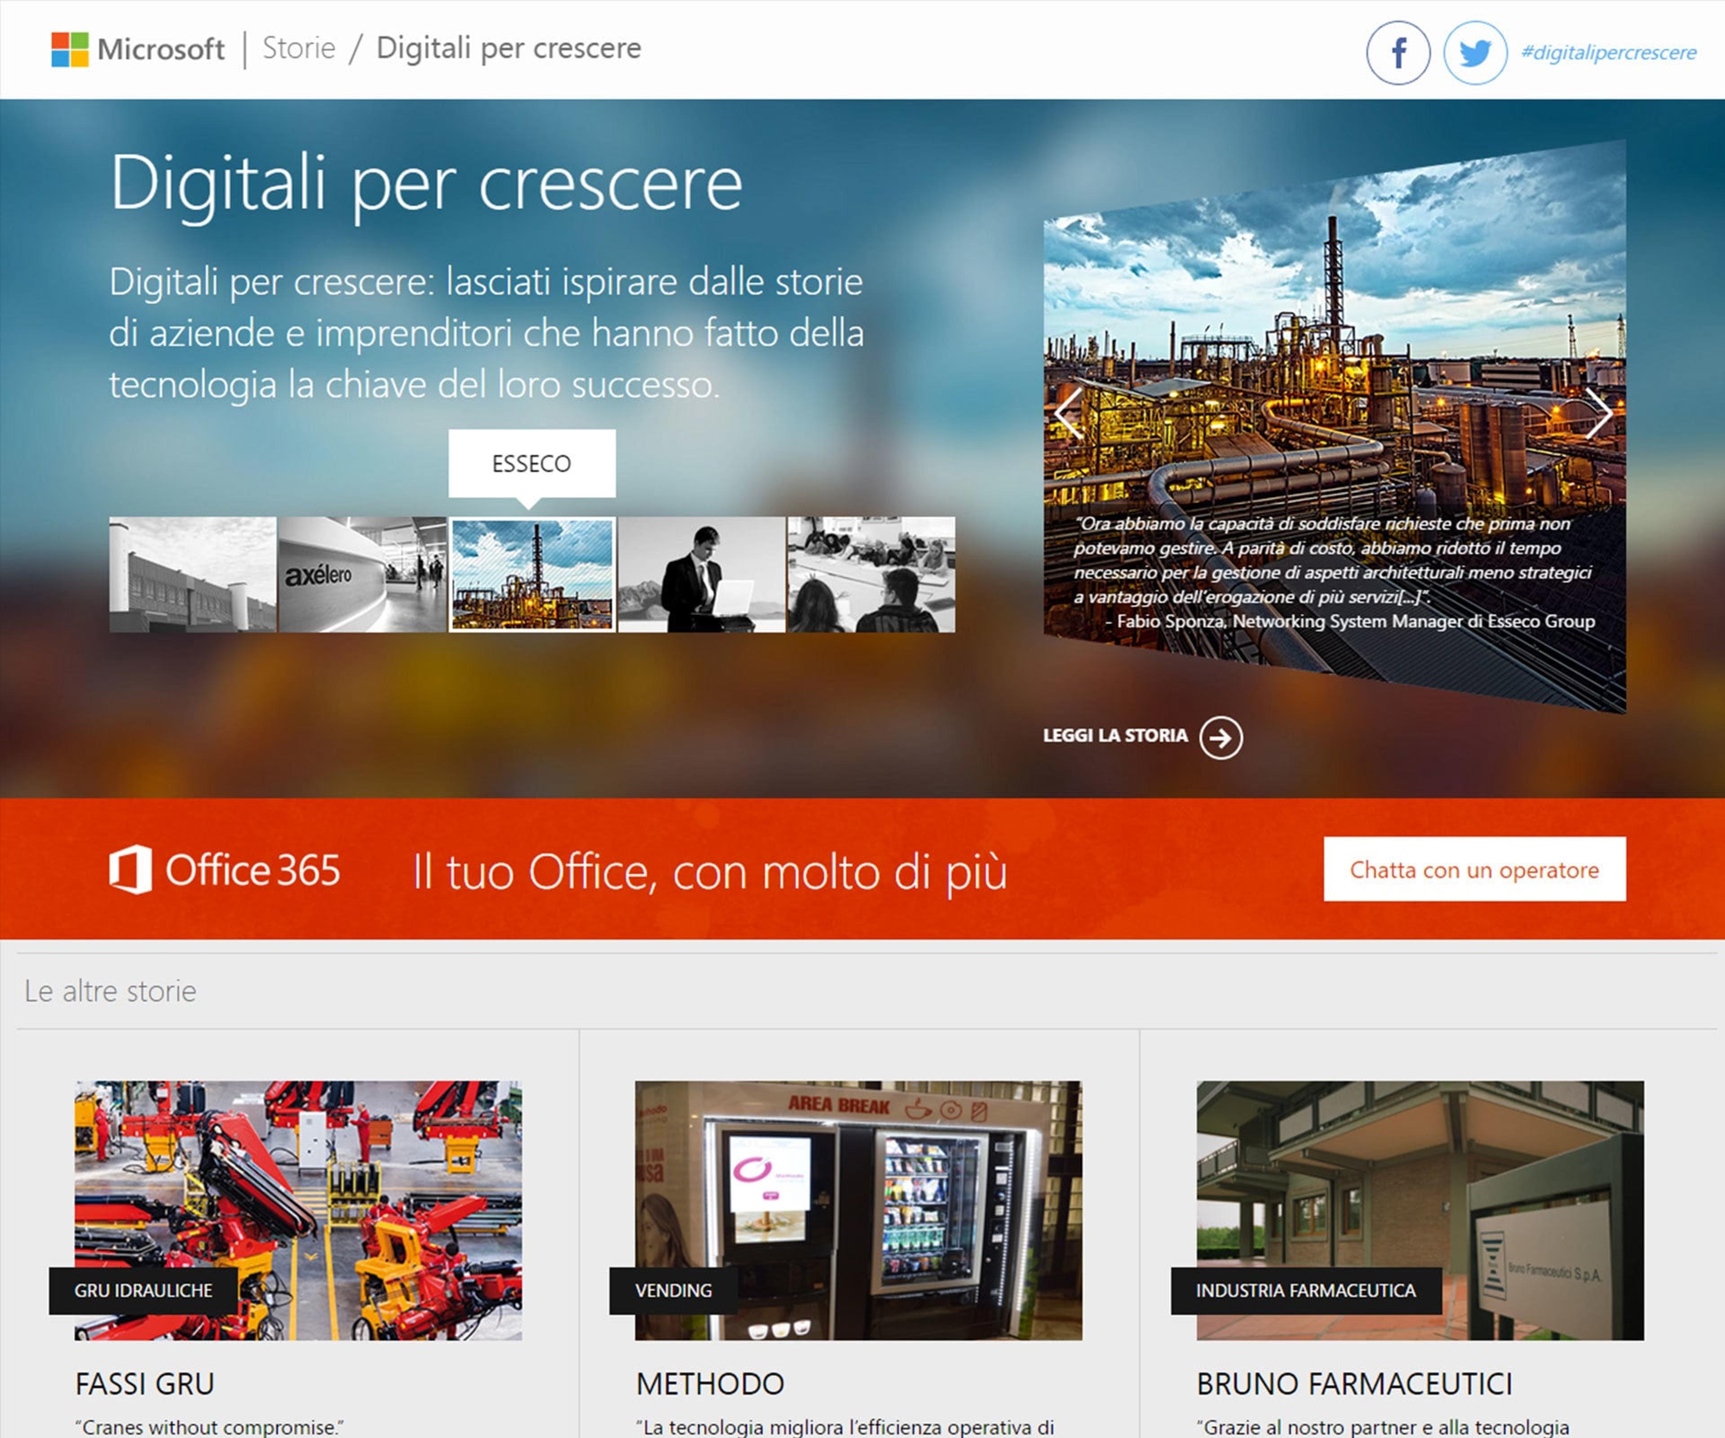This screenshot has height=1438, width=1725.
Task: Open the Digitali per crescere breadcrumb
Action: click(509, 49)
